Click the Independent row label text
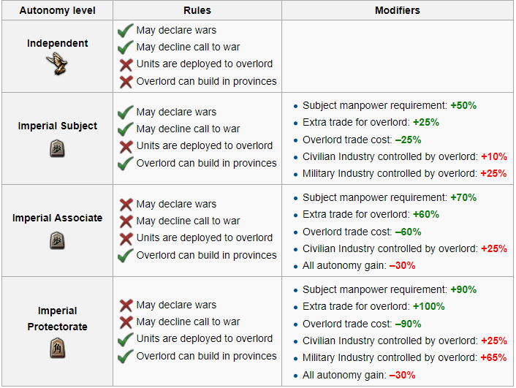 [57, 43]
